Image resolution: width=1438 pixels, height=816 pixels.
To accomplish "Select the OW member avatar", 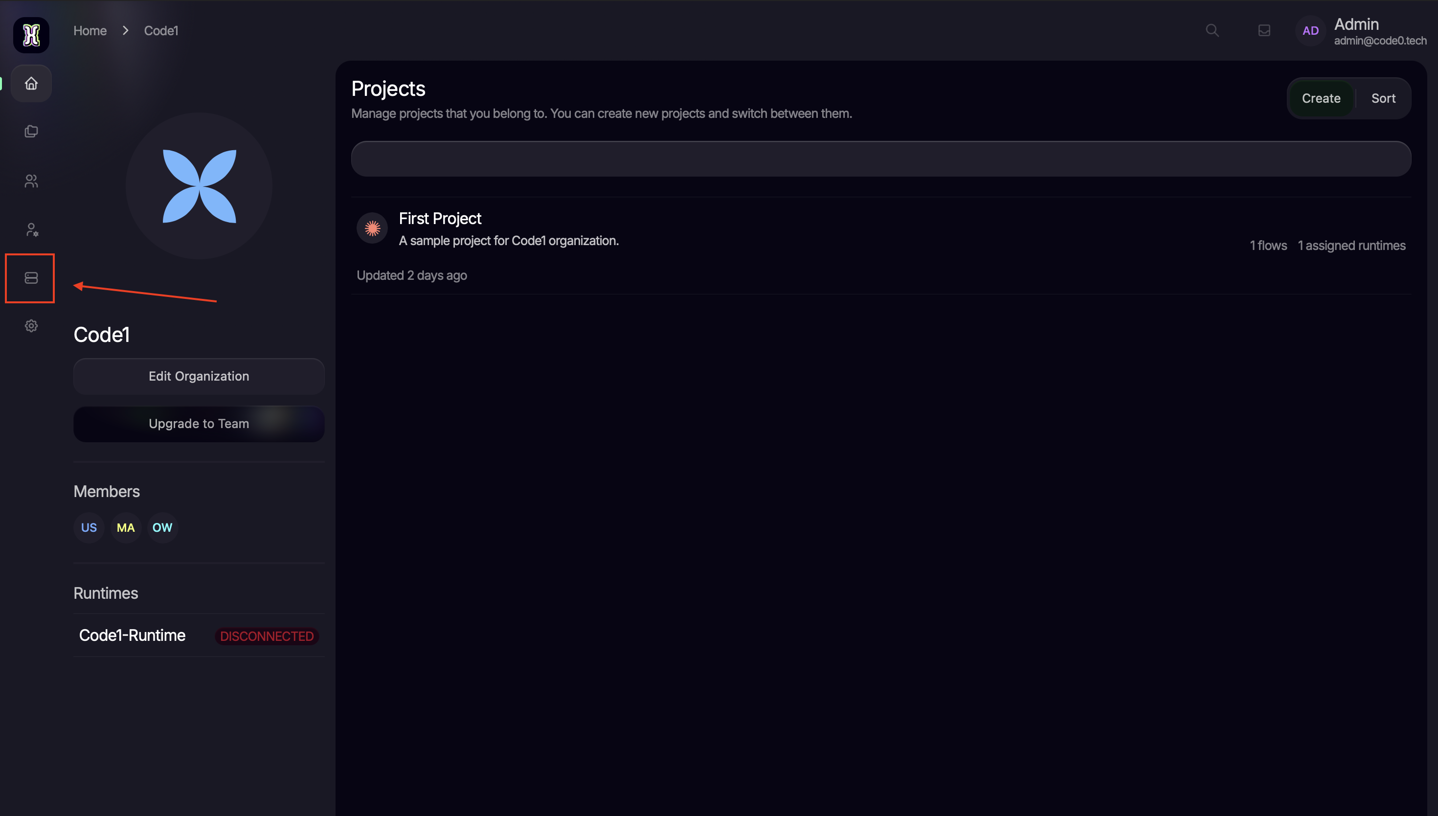I will (x=162, y=527).
